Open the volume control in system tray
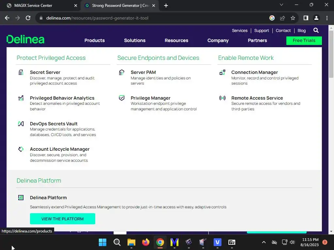Viewport: 334px width, 250px height. coord(292,242)
